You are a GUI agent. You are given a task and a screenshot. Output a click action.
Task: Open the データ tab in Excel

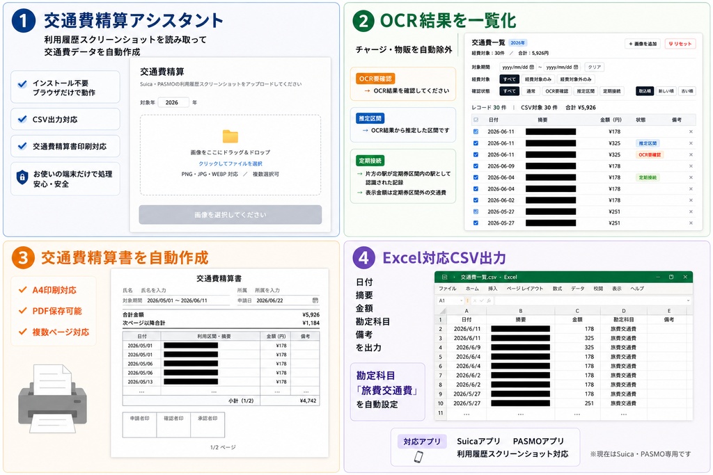click(578, 289)
